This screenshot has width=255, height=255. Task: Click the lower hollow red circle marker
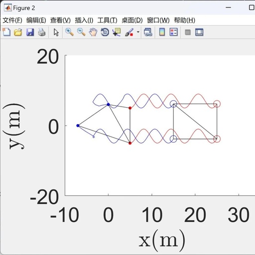(217, 139)
